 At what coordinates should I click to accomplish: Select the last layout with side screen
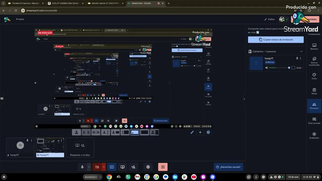154,132
